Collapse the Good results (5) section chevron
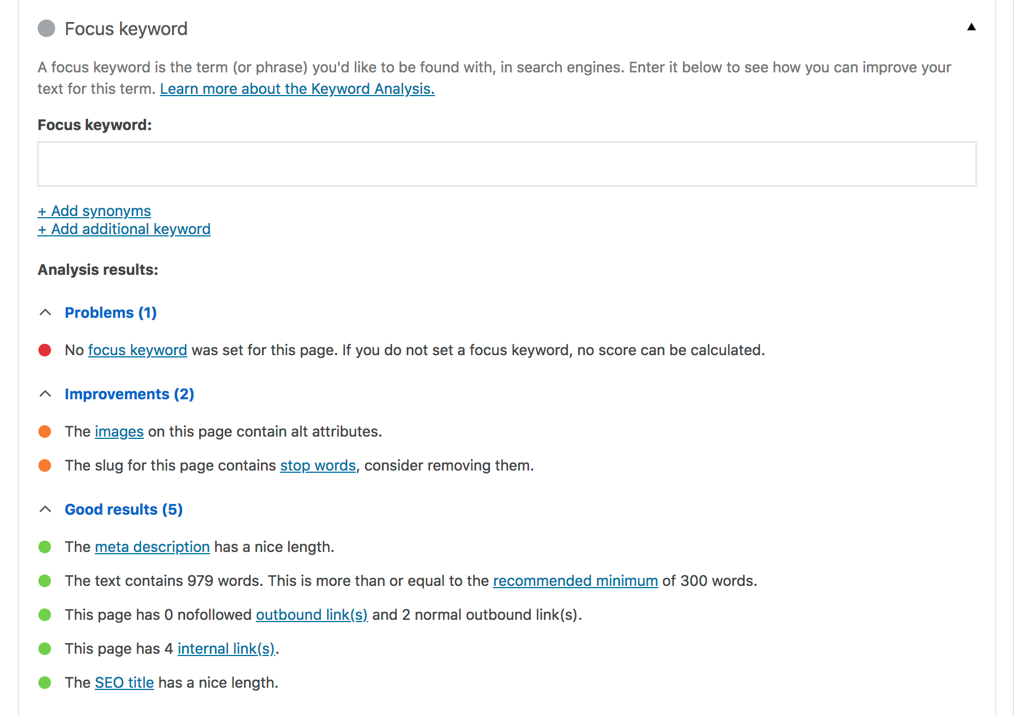The width and height of the screenshot is (1014, 716). point(45,510)
